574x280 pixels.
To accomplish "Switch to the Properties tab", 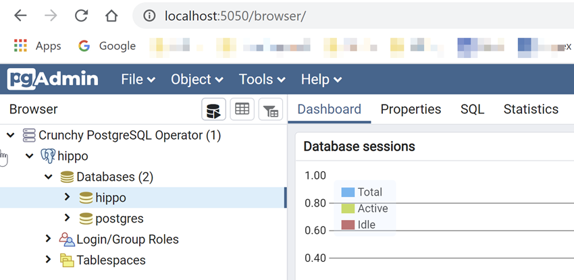I will [x=411, y=109].
